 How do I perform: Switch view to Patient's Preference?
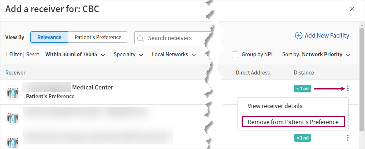click(x=98, y=37)
